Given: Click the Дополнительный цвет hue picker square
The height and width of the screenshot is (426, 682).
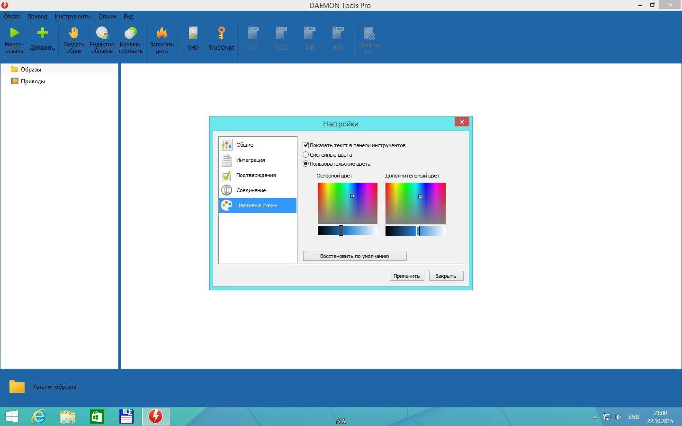Looking at the screenshot, I should 415,203.
